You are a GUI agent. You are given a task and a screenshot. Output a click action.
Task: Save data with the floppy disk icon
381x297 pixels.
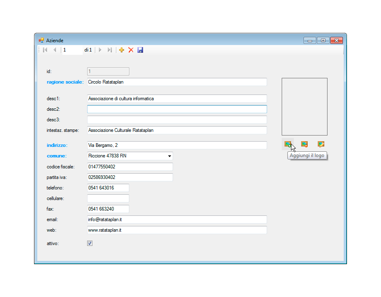140,50
